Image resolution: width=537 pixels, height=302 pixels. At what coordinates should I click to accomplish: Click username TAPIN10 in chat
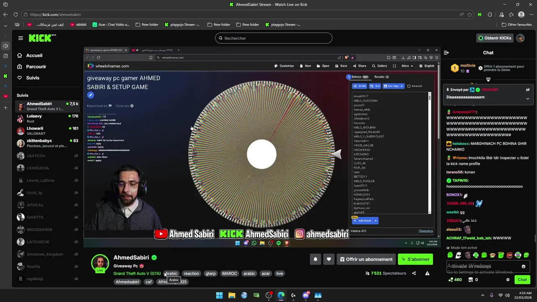(460, 181)
